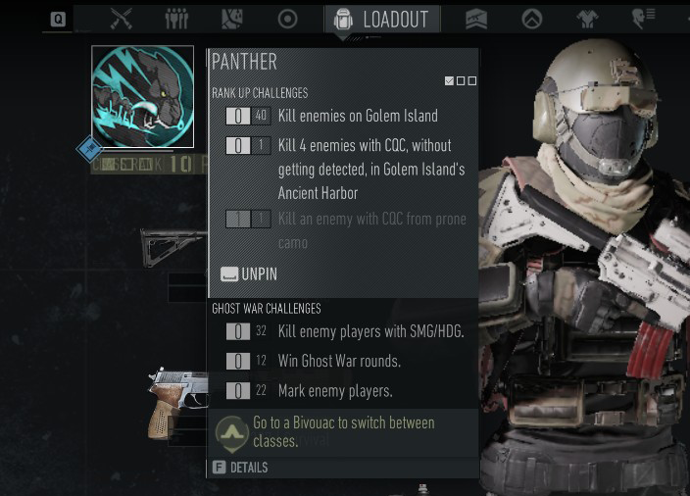Open the objectives target tab icon

pos(287,19)
